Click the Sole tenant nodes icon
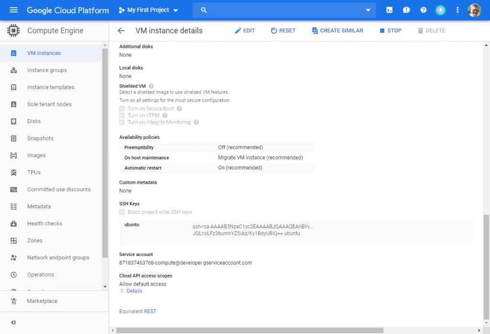 (x=13, y=104)
